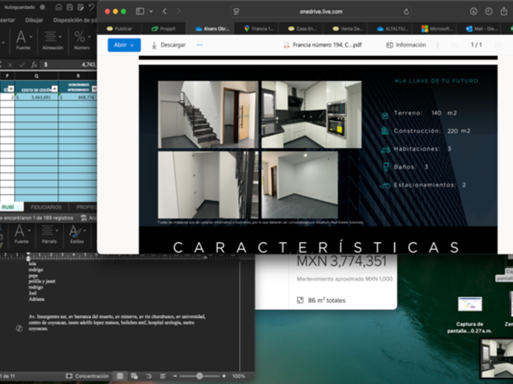Switch to the FIDUCIARIOS sheet tab
Viewport: 513px width, 384px height.
click(46, 207)
